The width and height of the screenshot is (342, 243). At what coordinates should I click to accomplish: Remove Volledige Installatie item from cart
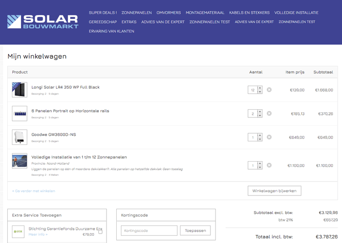269,165
